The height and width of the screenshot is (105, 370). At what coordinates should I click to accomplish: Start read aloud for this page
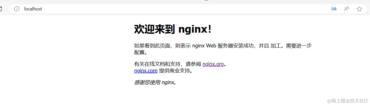[347, 9]
